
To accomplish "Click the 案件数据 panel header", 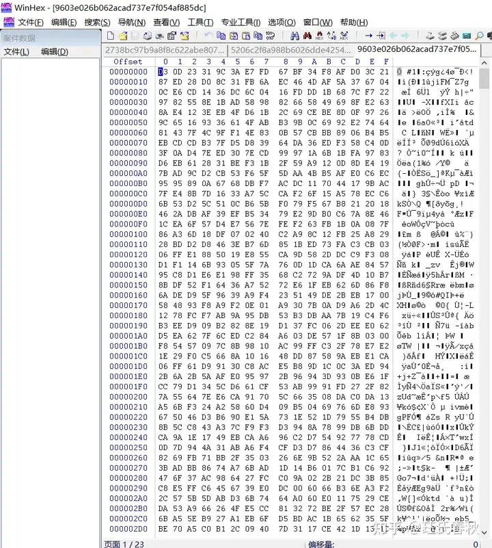I will tap(50, 38).
